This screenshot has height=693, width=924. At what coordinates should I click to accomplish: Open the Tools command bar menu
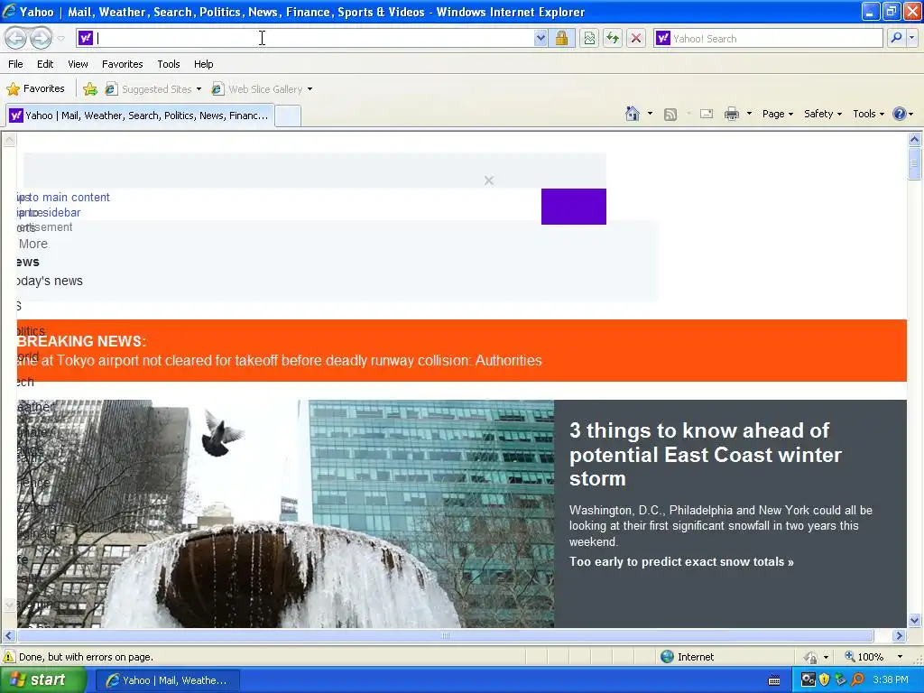pos(868,114)
